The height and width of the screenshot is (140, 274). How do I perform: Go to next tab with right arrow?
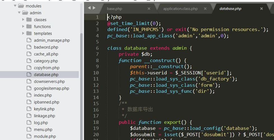(x=94, y=8)
